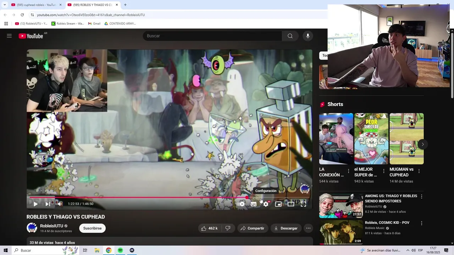Close the ROBLEIS Y THIAGO tab
The height and width of the screenshot is (255, 454).
coord(117,5)
